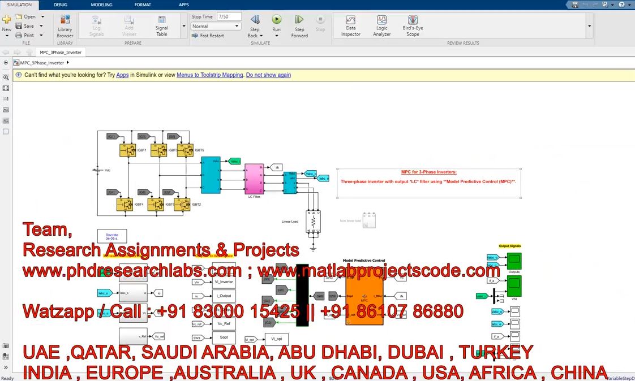The width and height of the screenshot is (635, 381).
Task: Switch to the DEBUG ribbon tab
Action: 60,5
